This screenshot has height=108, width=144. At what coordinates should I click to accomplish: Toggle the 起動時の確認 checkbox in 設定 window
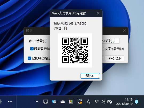[29, 58]
